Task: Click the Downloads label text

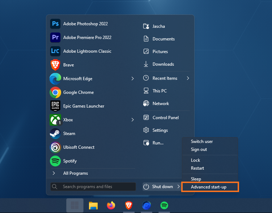Action: click(163, 64)
